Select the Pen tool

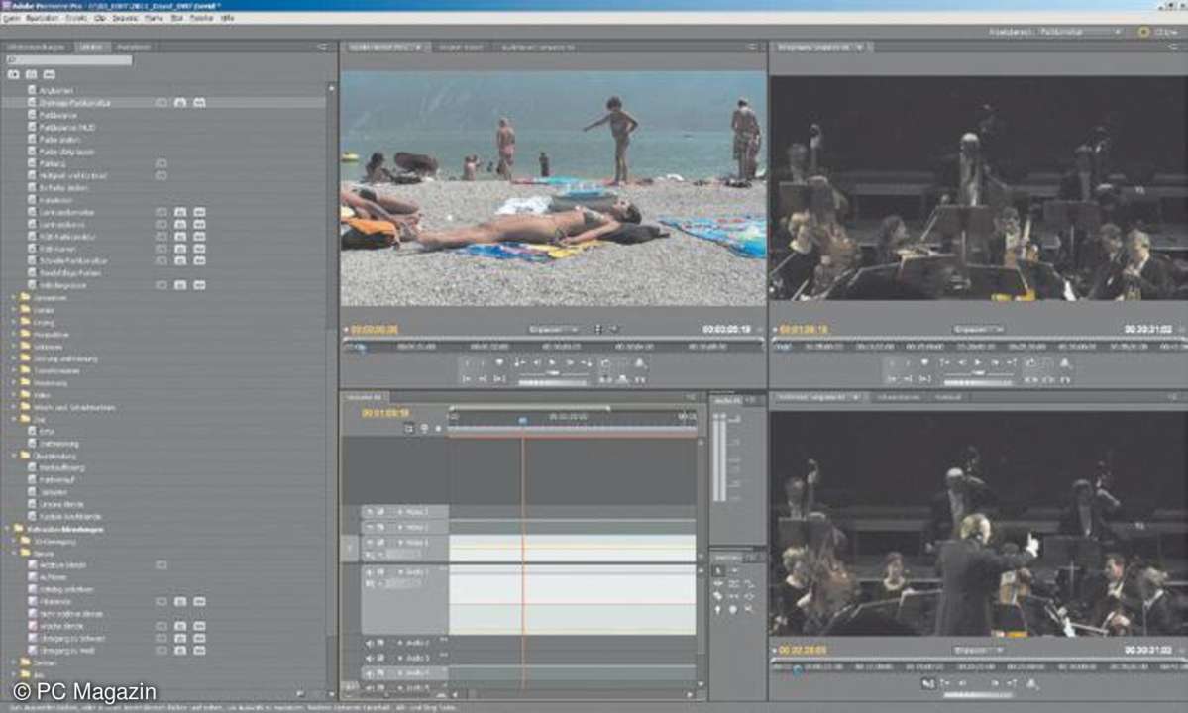click(718, 610)
